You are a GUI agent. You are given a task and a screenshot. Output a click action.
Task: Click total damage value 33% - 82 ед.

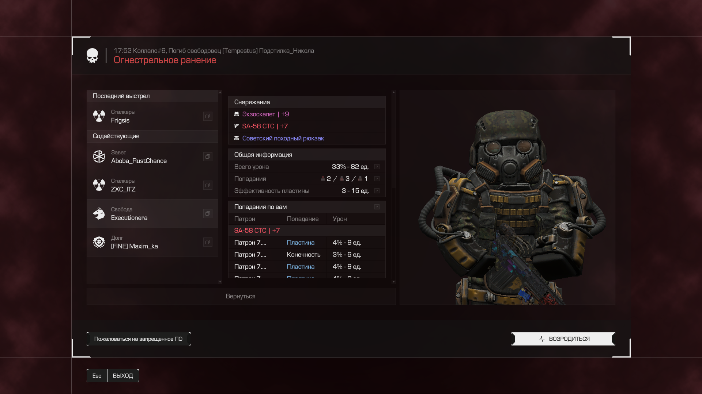coord(350,167)
